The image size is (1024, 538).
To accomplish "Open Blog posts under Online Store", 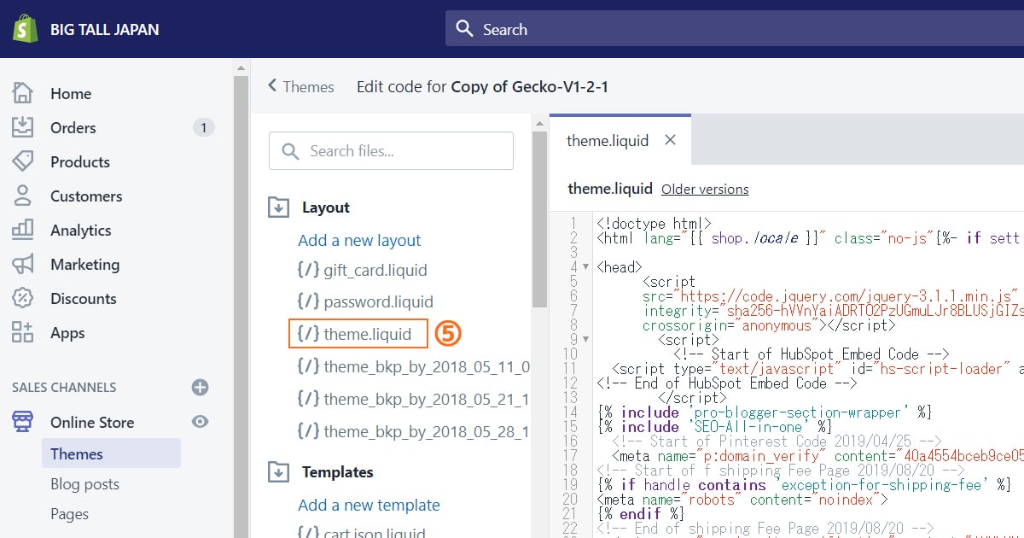I will pyautogui.click(x=85, y=484).
